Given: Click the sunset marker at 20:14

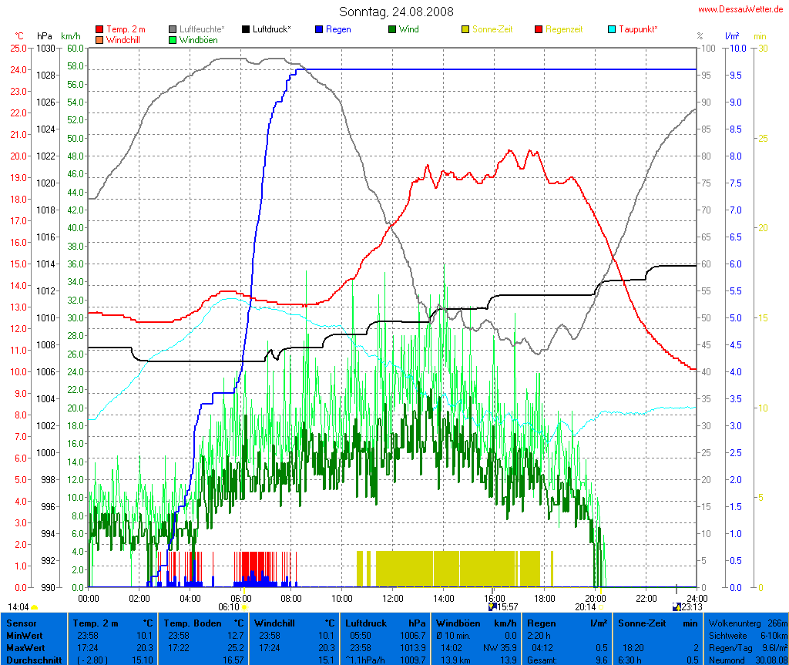Looking at the screenshot, I should [x=601, y=607].
